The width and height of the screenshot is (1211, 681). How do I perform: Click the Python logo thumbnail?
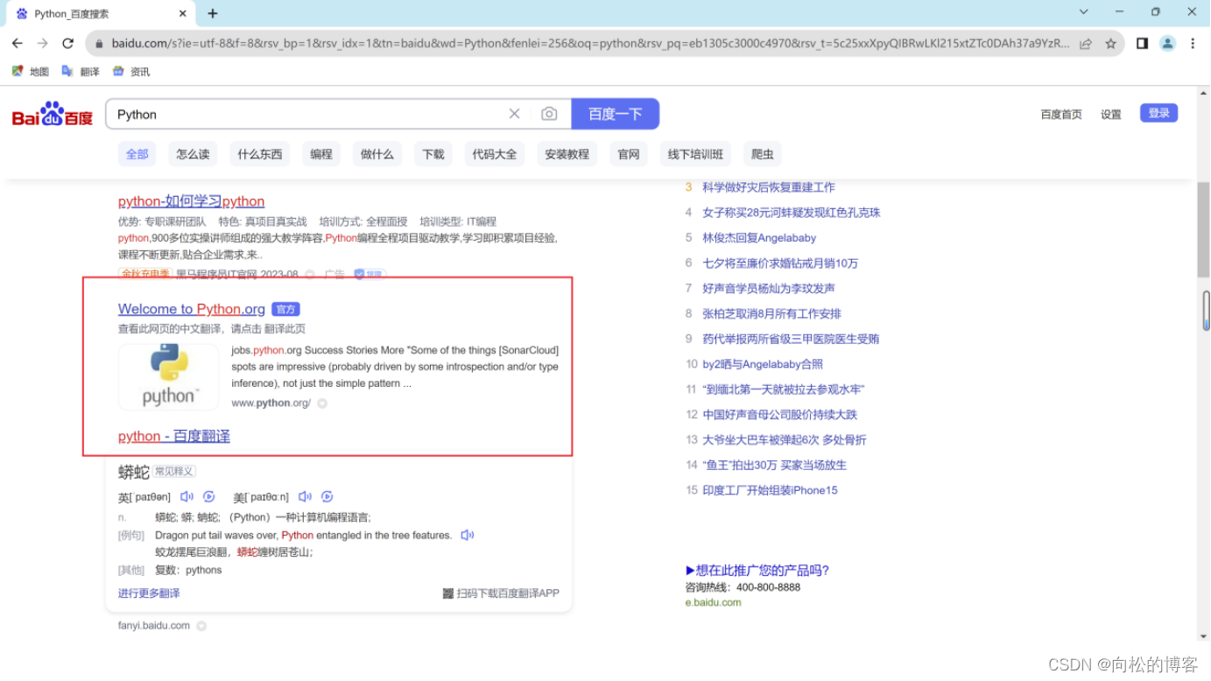[168, 376]
